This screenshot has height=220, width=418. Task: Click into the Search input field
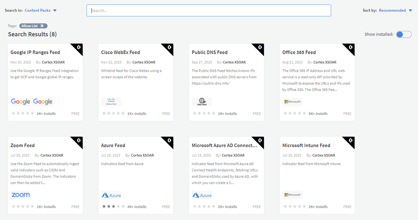click(x=208, y=10)
